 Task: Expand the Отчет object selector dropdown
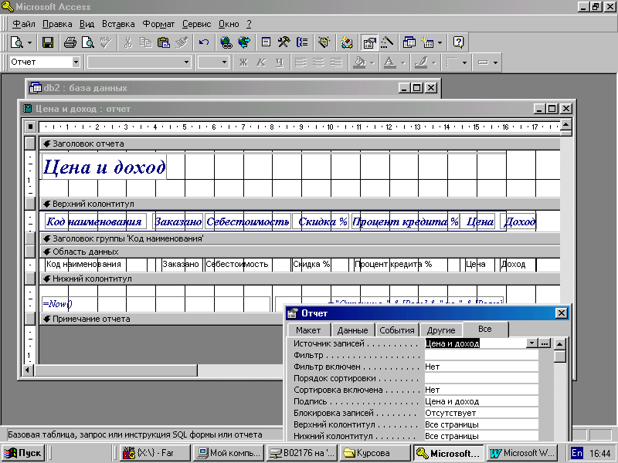coord(76,62)
